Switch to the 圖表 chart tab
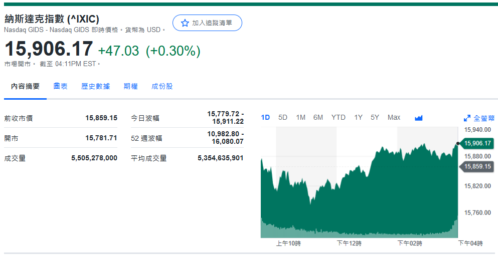This screenshot has height=258, width=498. click(61, 86)
